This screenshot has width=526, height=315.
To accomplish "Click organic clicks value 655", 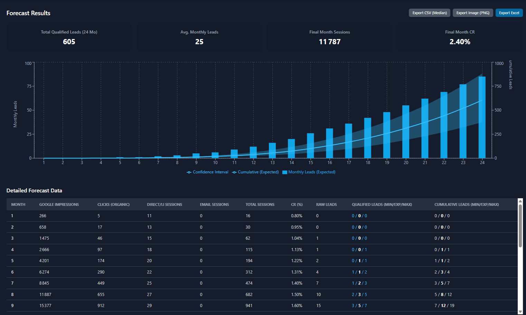I will pyautogui.click(x=101, y=295).
